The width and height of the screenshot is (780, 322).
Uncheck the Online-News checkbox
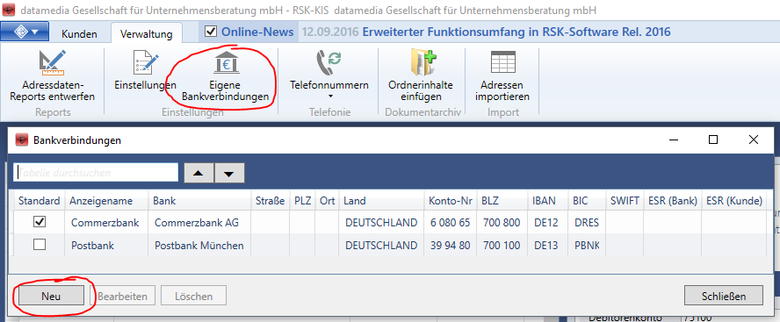211,32
